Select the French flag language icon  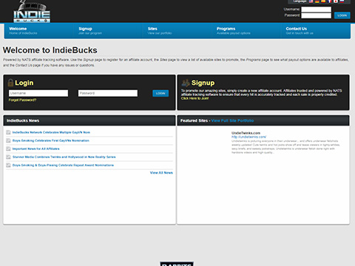point(330,1)
